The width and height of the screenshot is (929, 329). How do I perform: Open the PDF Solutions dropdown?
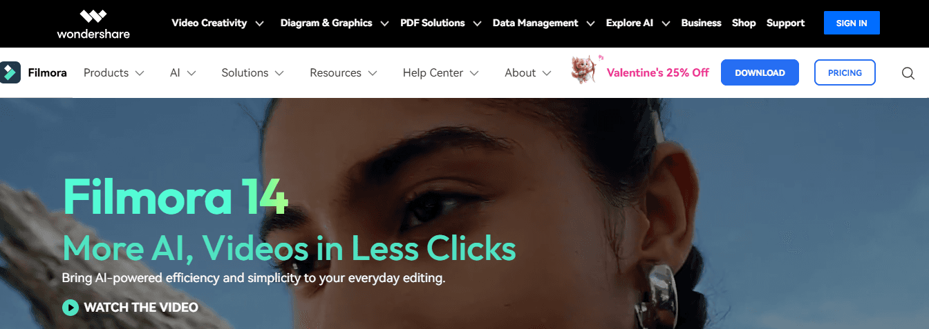click(440, 23)
